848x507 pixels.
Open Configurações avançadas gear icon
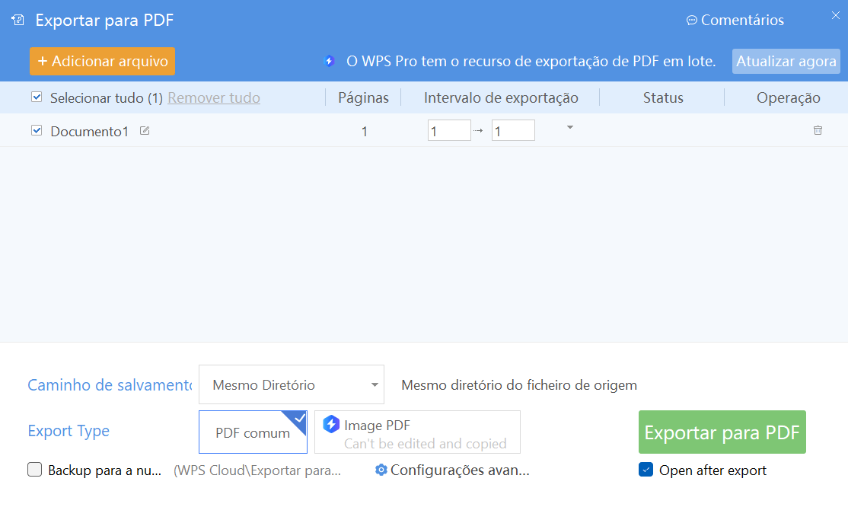tap(381, 470)
